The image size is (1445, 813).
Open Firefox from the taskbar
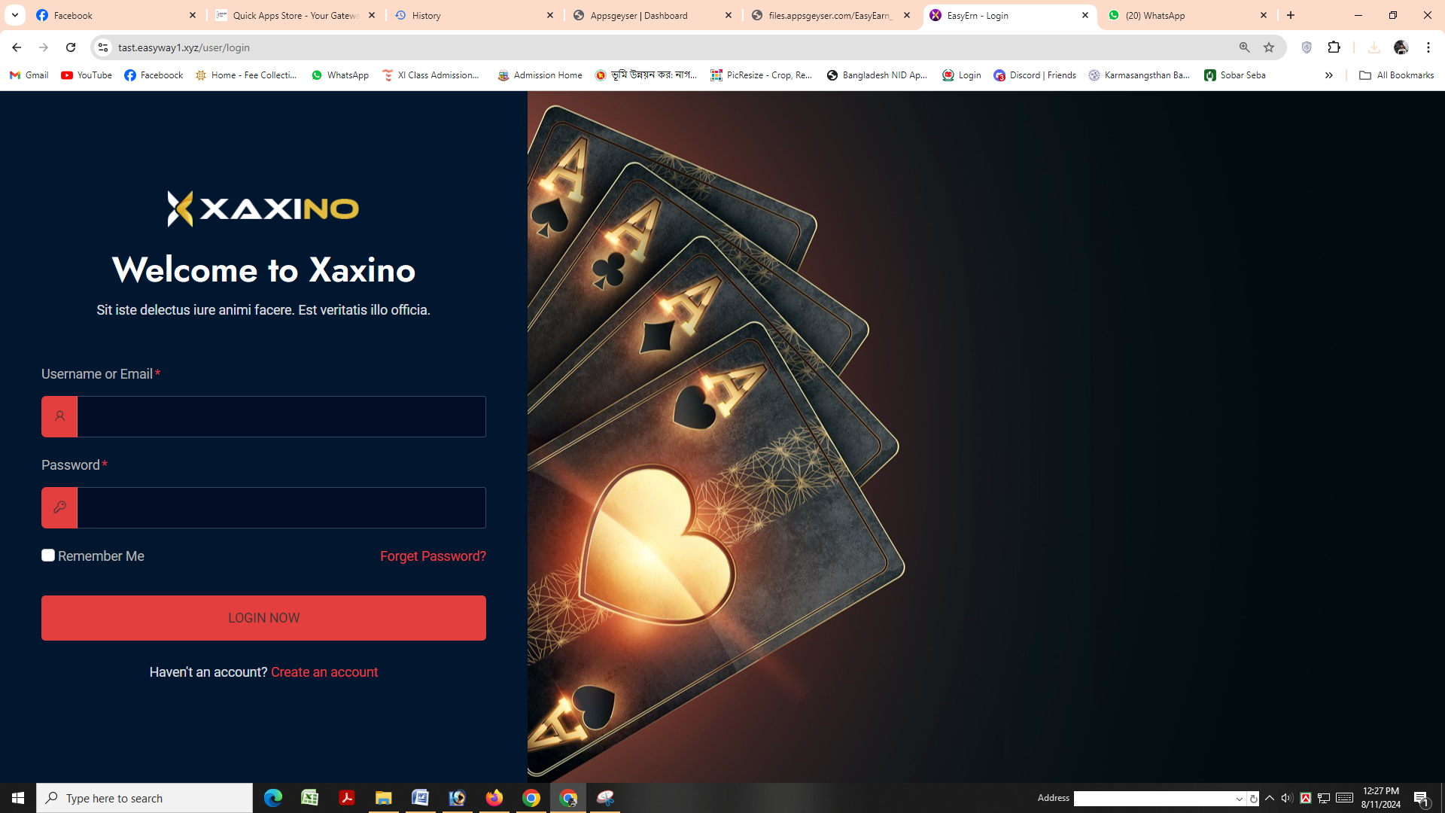494,798
